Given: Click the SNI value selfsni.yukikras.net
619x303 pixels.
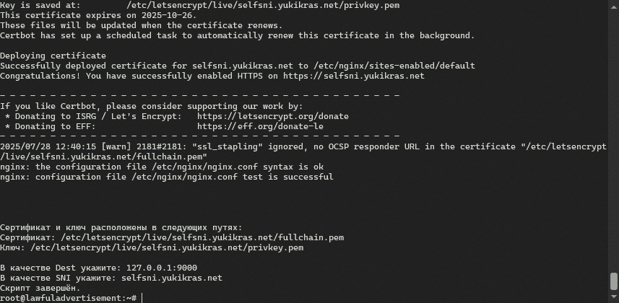Looking at the screenshot, I should [x=172, y=278].
